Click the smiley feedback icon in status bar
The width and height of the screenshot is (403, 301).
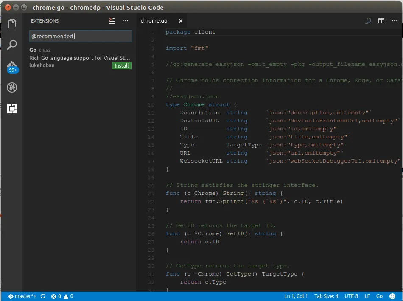[x=393, y=296]
